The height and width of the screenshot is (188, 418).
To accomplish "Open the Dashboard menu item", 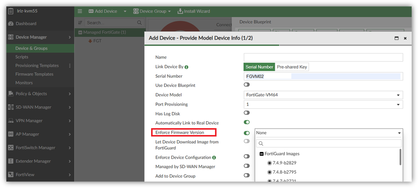I will 26,24.
